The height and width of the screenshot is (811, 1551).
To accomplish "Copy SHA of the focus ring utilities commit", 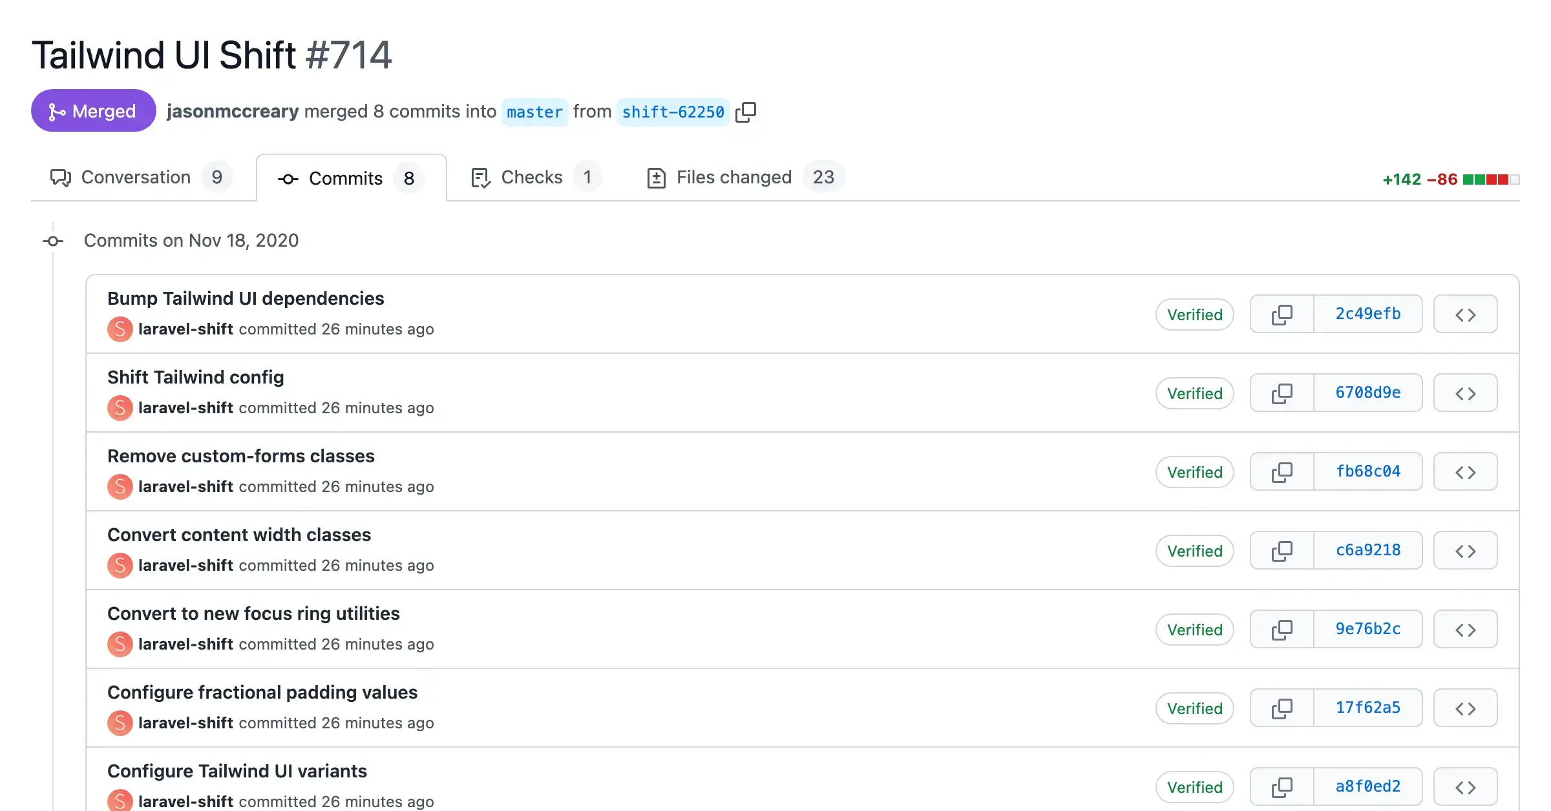I will [x=1282, y=629].
